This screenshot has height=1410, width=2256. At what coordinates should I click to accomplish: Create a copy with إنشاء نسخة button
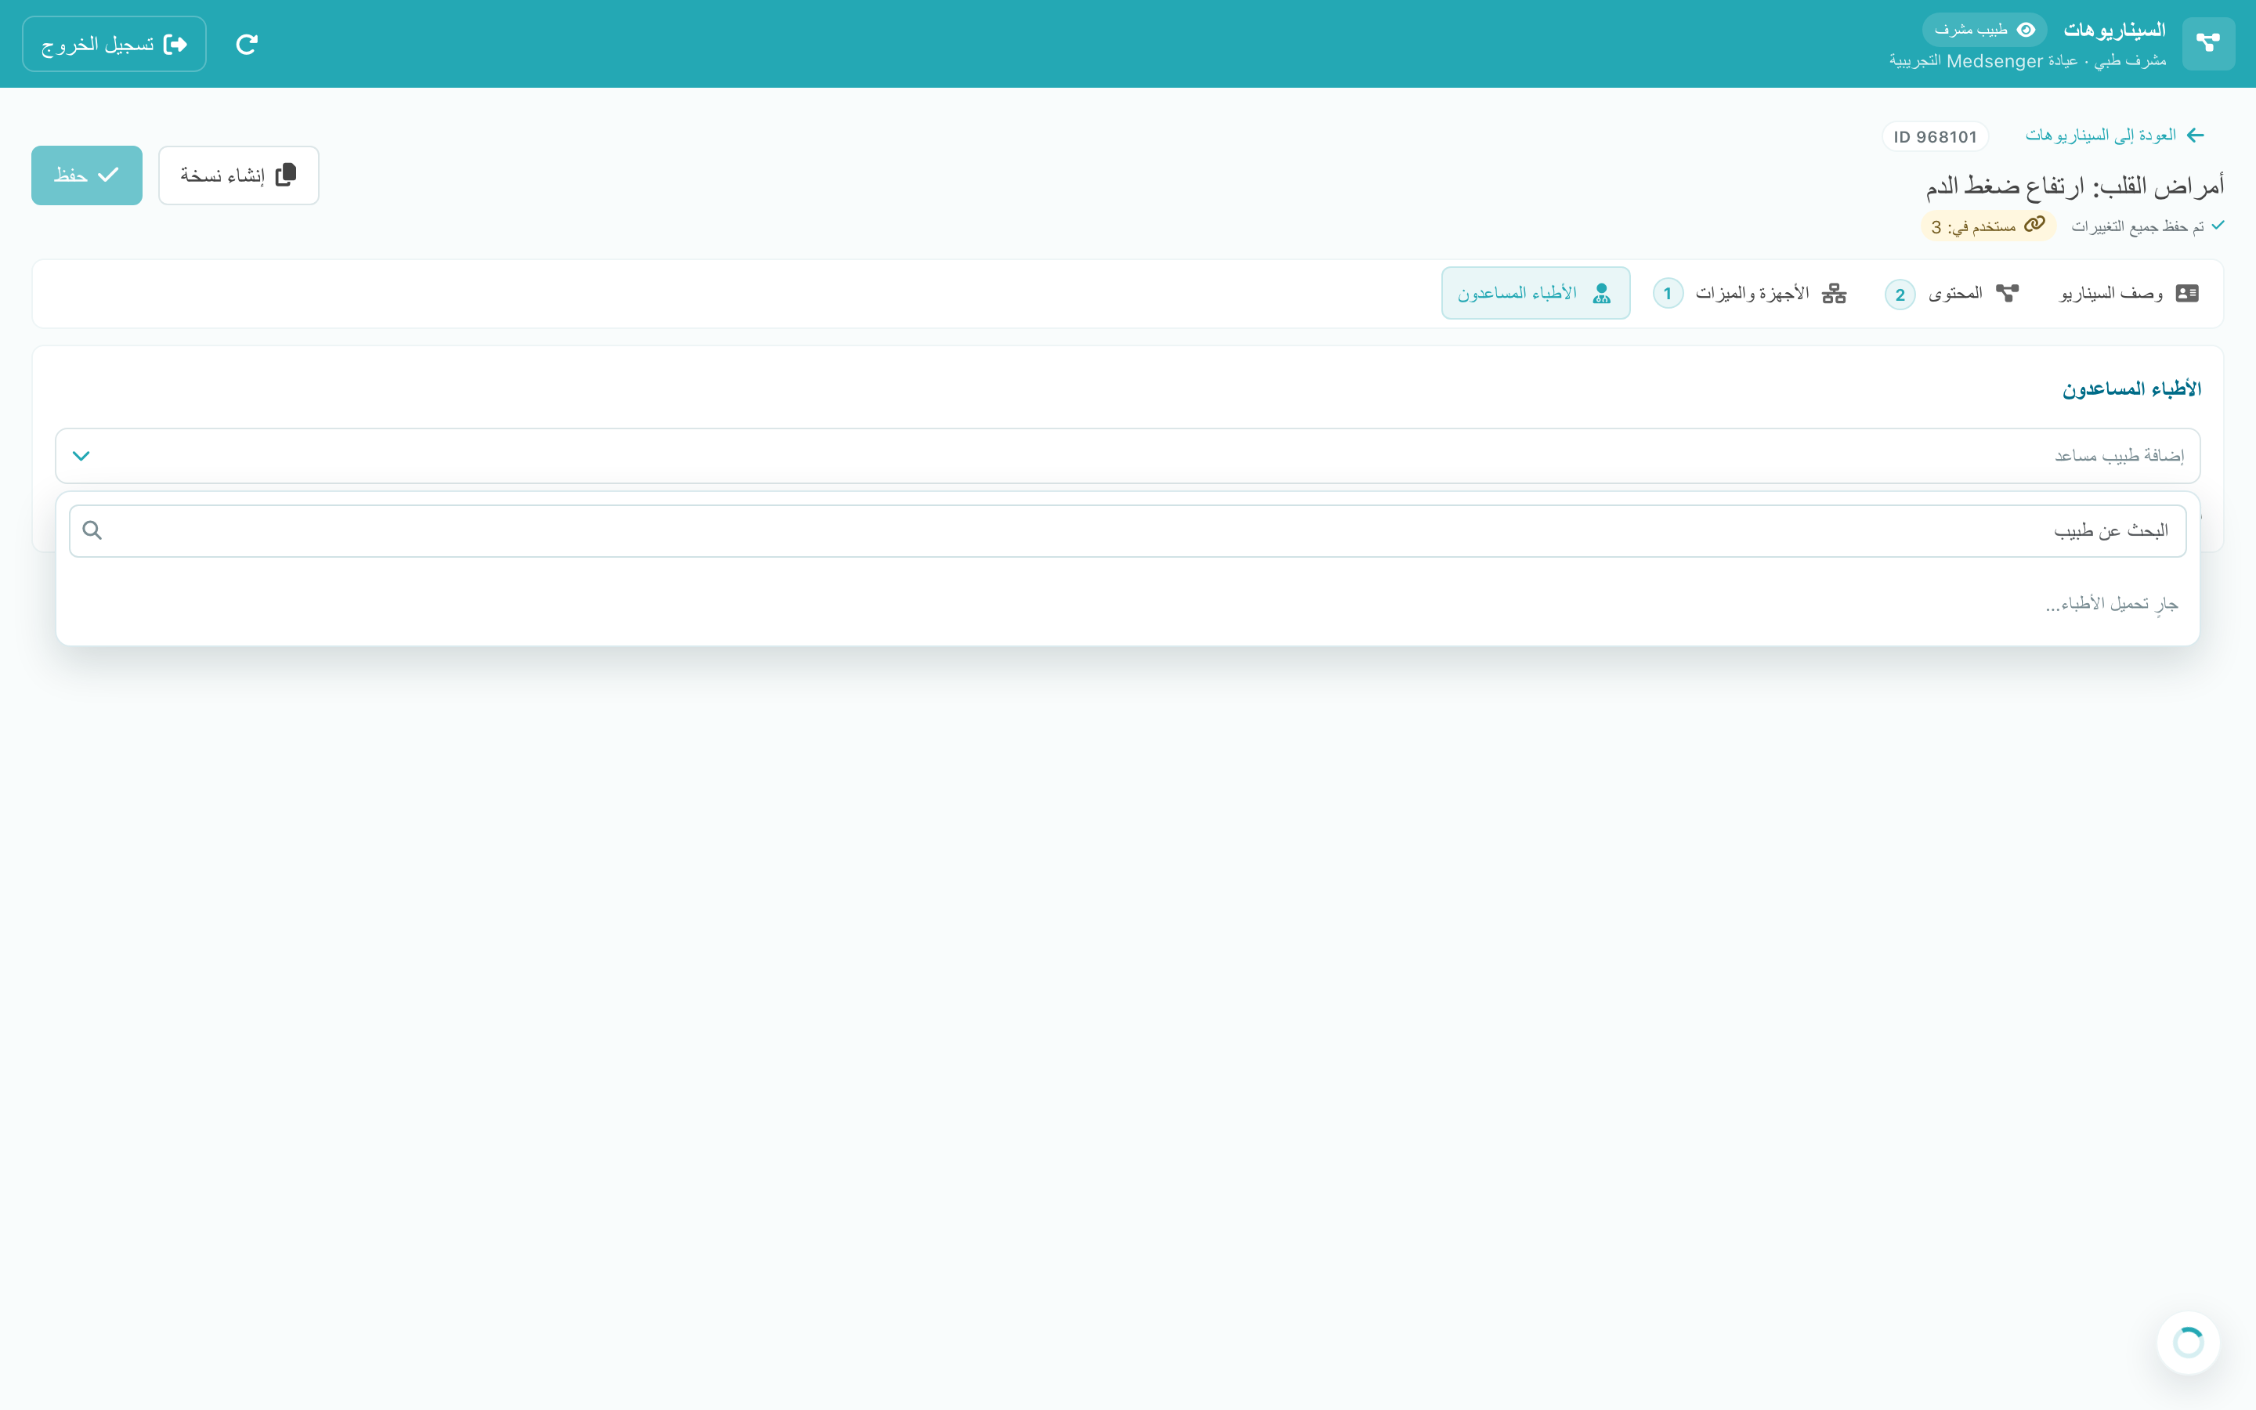pos(239,175)
